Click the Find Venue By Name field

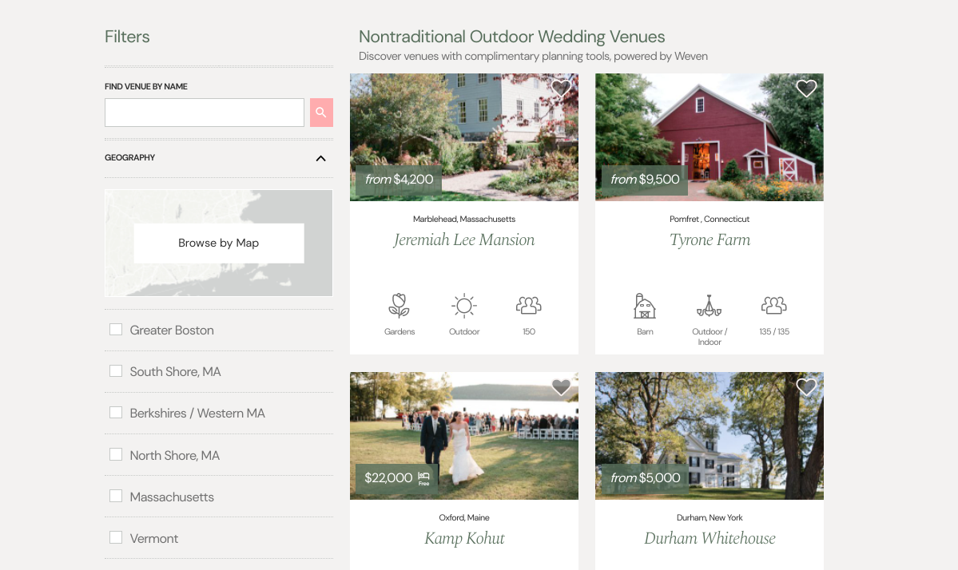205,113
